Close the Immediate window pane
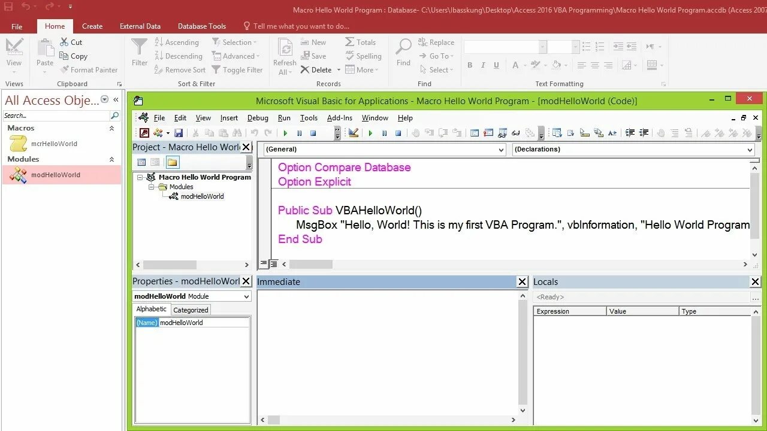 [522, 282]
